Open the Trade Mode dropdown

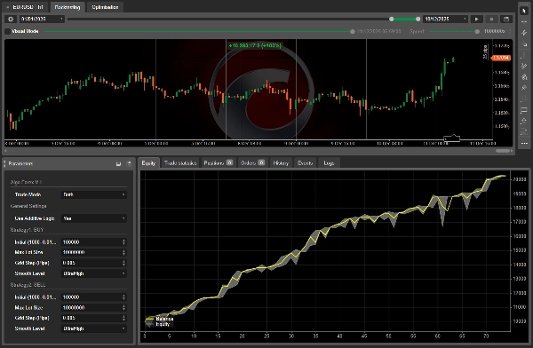[x=94, y=194]
